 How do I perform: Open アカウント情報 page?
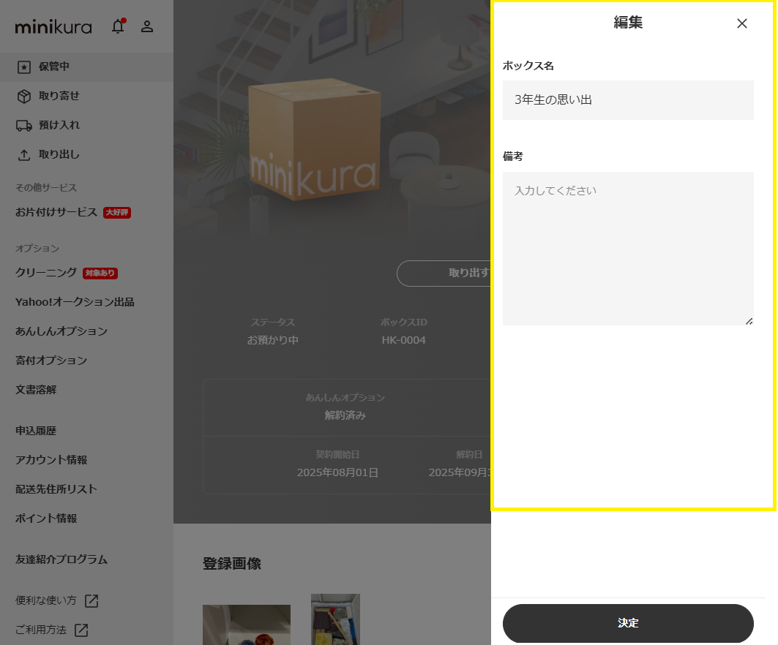pyautogui.click(x=51, y=460)
